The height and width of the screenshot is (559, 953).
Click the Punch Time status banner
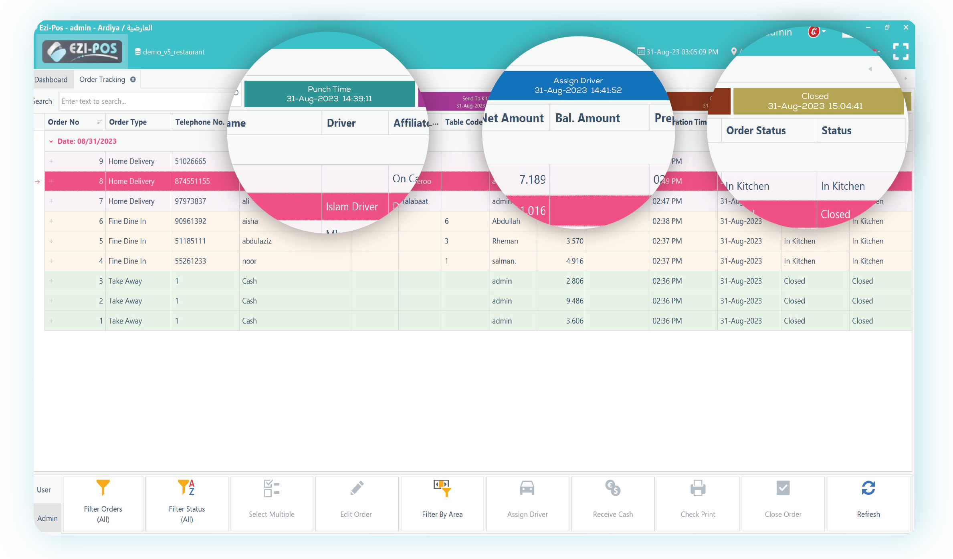pyautogui.click(x=329, y=94)
